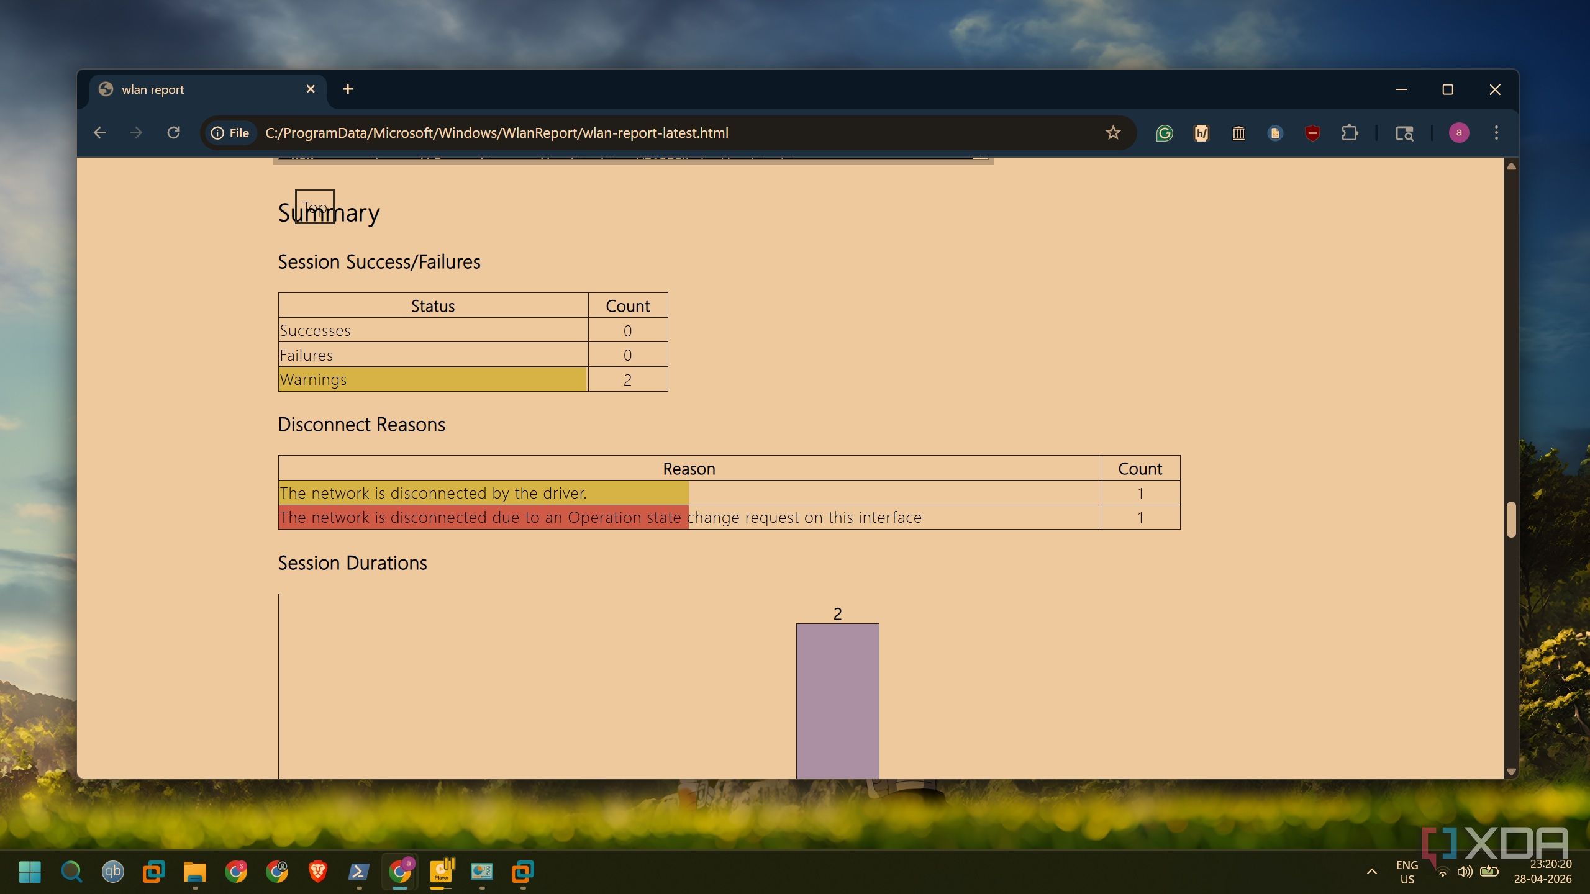Click the scrollbar down arrow
Image resolution: width=1590 pixels, height=894 pixels.
(x=1511, y=772)
